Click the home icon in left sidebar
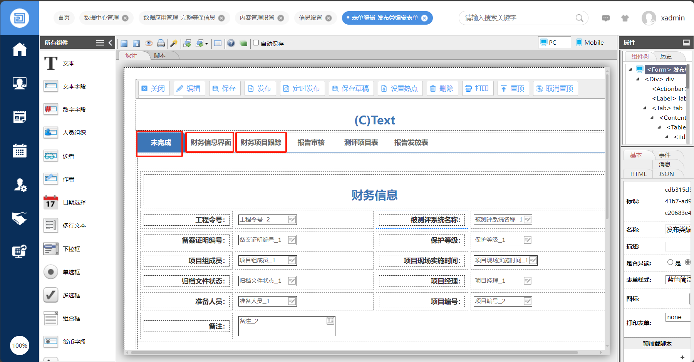Image resolution: width=694 pixels, height=362 pixels. point(19,50)
